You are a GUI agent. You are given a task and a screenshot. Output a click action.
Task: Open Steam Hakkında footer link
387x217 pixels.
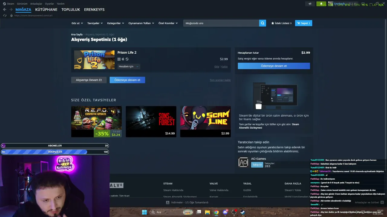click(173, 190)
